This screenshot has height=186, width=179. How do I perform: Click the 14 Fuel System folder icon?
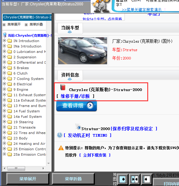coord(10,111)
